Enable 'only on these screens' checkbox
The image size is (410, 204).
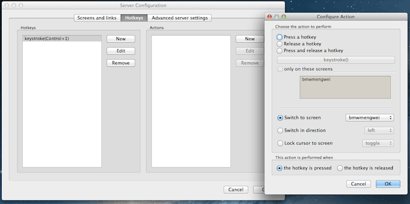click(280, 69)
